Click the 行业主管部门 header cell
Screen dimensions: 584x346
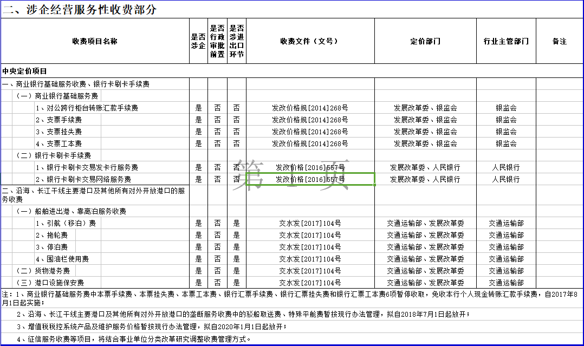(x=506, y=41)
